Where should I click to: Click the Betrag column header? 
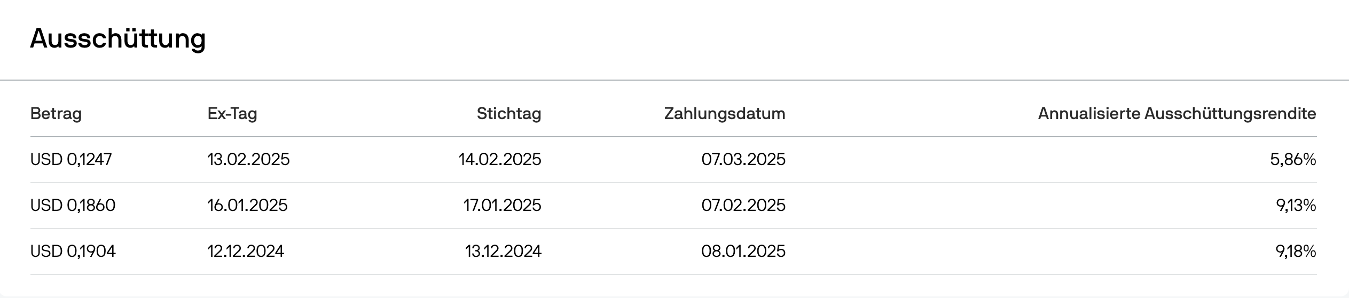pyautogui.click(x=56, y=114)
